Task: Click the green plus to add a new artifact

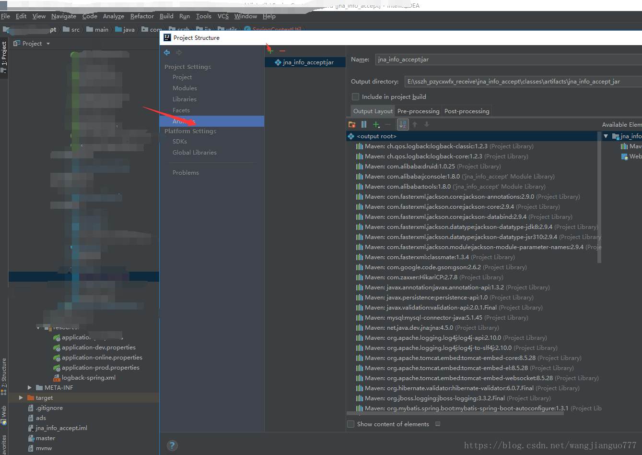Action: coord(270,51)
